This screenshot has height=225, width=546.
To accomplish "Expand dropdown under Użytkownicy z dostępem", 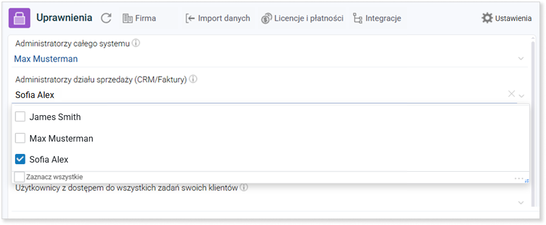I will point(521,203).
